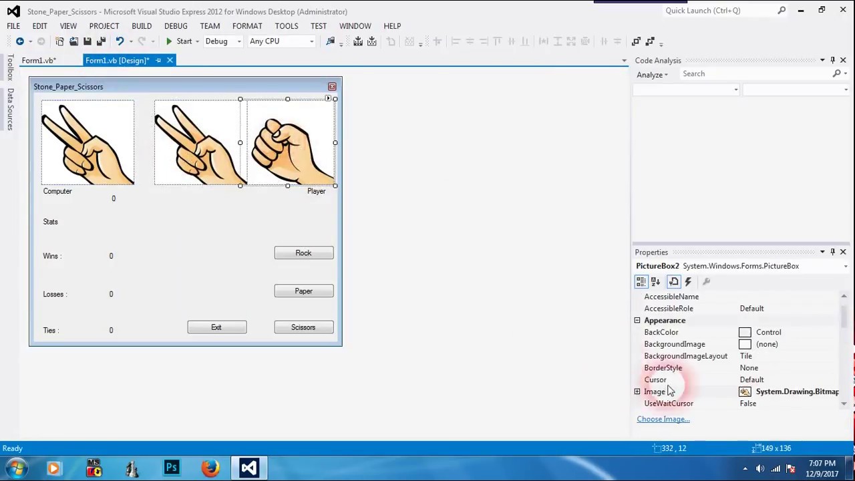Click the BackColor Control color swatch
The image size is (855, 481).
[x=745, y=332]
